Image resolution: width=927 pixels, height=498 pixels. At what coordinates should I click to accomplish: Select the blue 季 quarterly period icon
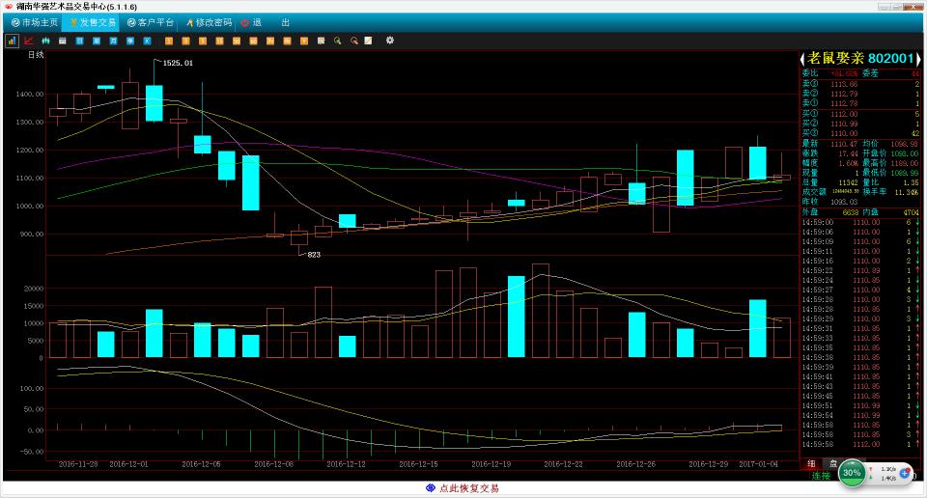[x=130, y=41]
